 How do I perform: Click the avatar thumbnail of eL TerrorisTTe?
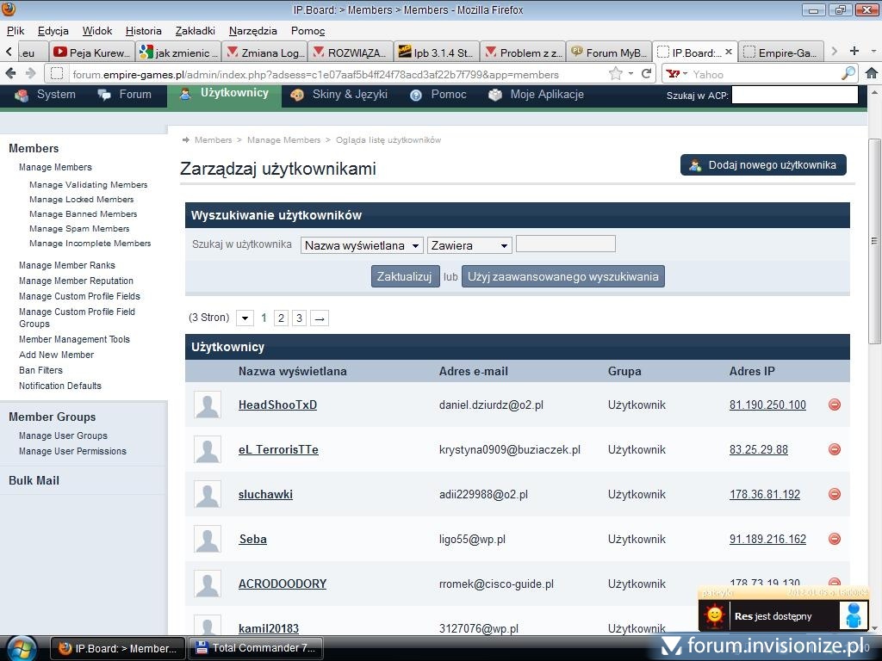[208, 449]
